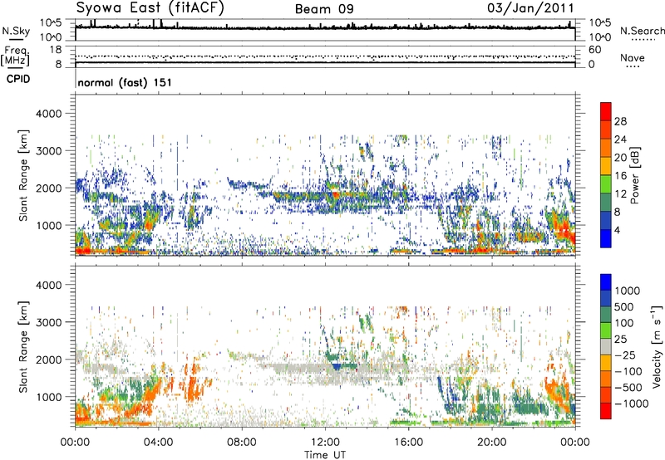The width and height of the screenshot is (665, 460).
Task: Click the 'CPID' label
Action: pos(18,79)
